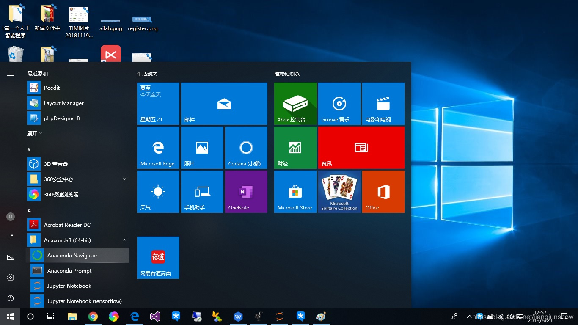Expand the 展开 recently added list
Viewport: 578px width, 325px height.
(35, 133)
